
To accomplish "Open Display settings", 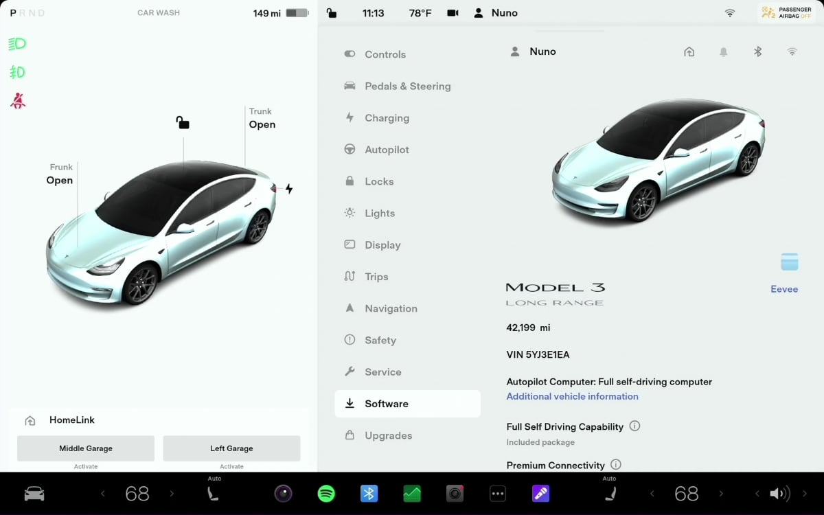I will pyautogui.click(x=407, y=245).
